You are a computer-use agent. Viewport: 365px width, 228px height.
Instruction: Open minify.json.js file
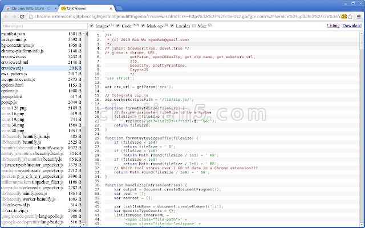pos(41,194)
